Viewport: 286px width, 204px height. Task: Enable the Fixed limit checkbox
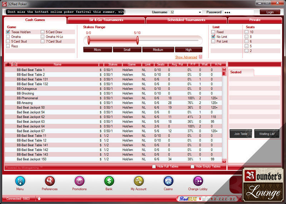213,32
